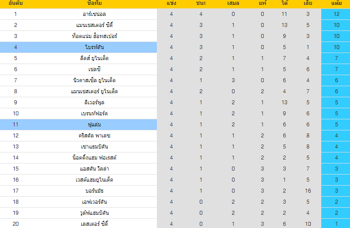Click the ลิเวอร์พูล team name
Image resolution: width=350 pixels, height=228 pixels.
(95, 103)
